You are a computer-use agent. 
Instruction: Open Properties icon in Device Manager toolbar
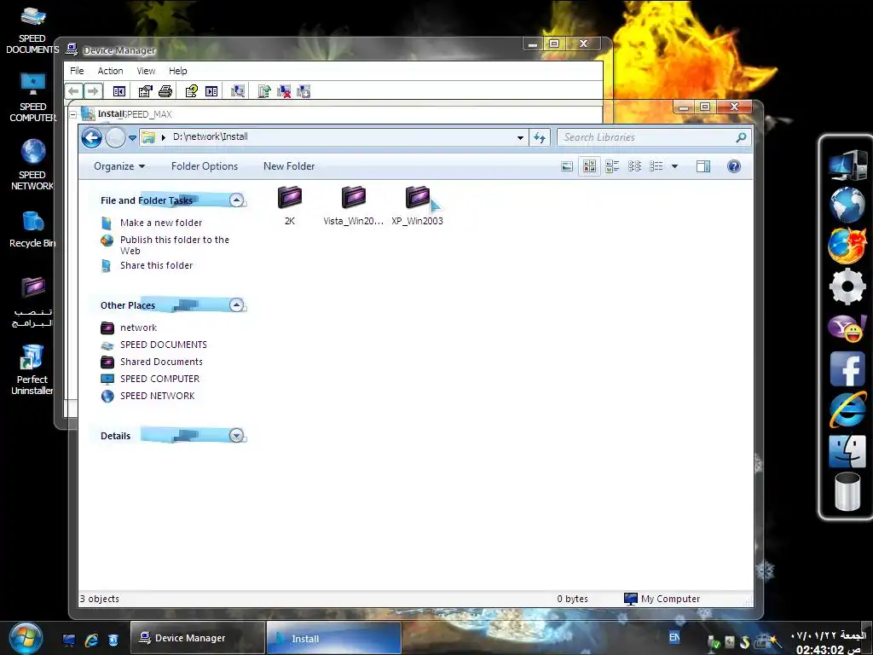click(145, 91)
